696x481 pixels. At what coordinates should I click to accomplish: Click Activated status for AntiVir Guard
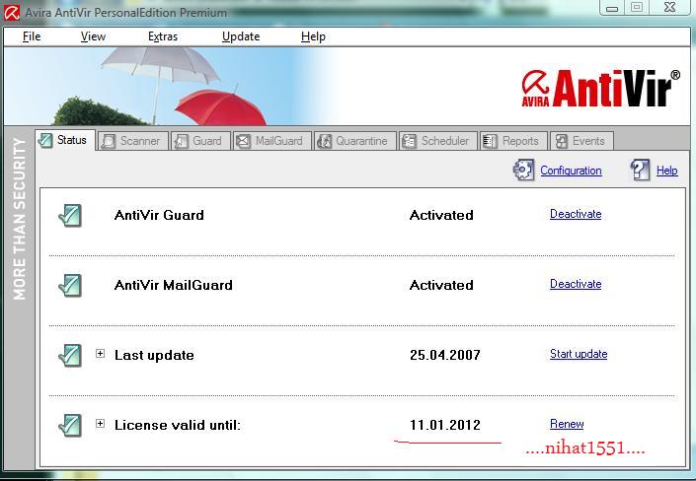click(441, 216)
